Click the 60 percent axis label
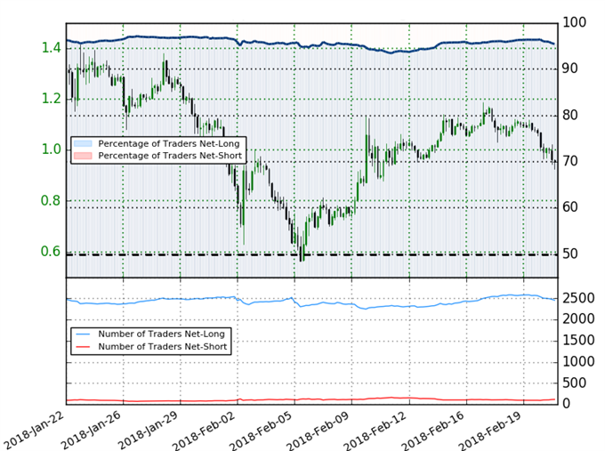The image size is (605, 451). click(x=570, y=207)
